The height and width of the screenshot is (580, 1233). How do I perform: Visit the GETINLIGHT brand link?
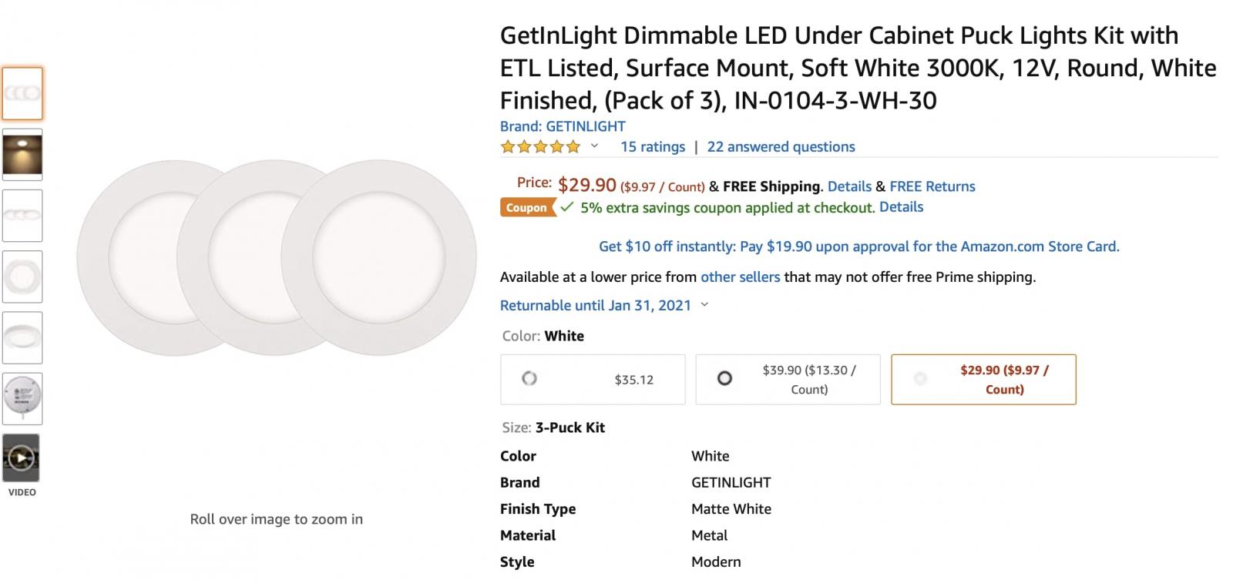pyautogui.click(x=563, y=126)
